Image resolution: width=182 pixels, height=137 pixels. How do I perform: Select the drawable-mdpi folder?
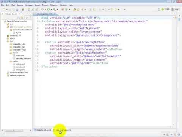[x=18, y=50]
